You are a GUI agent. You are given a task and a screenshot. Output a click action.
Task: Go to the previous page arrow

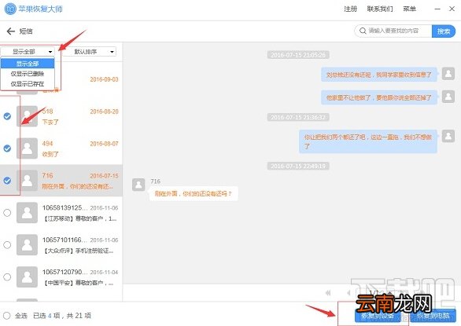(349, 292)
